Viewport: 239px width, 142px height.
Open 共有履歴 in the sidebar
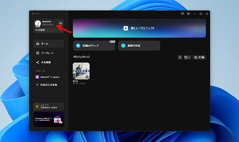coord(49,62)
